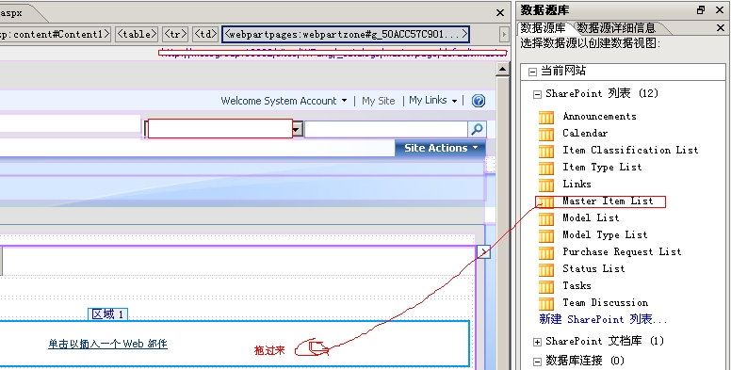Collapse the SharePoint 列表 (12) node

[537, 94]
